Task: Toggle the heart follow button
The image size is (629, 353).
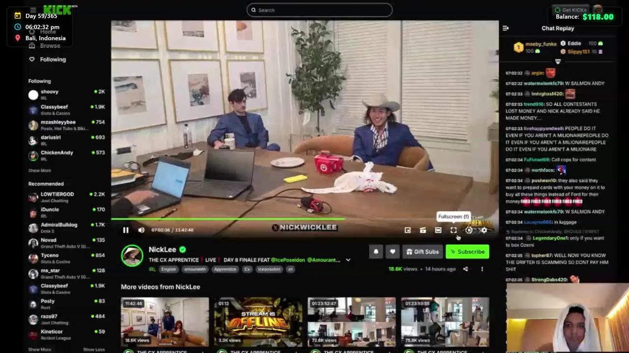Action: (393, 252)
